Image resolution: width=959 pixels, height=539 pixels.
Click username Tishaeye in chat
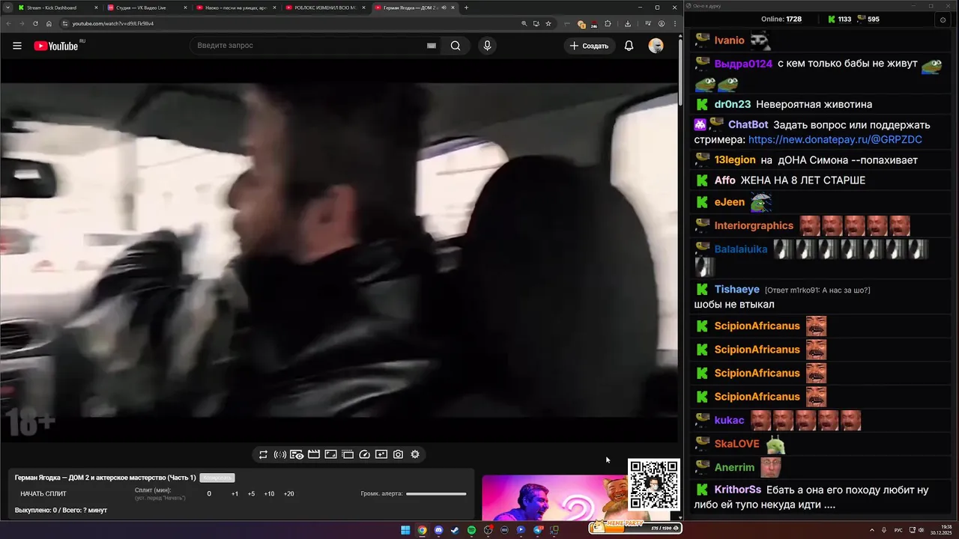coord(736,290)
